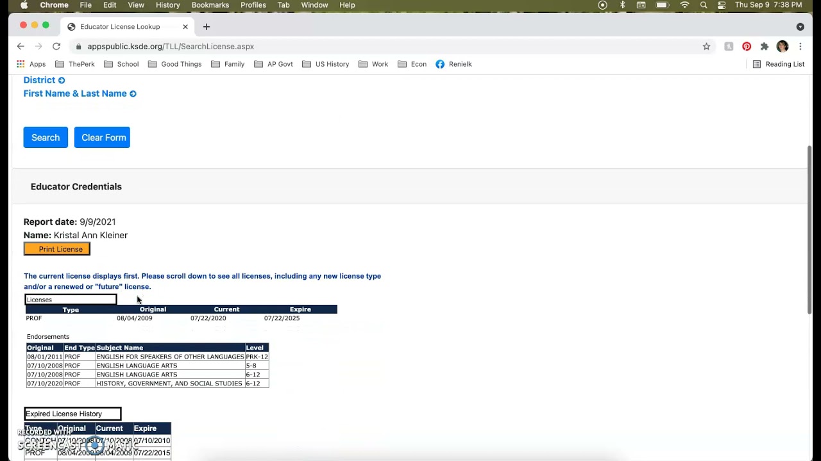Open macOS Control Center icon

[722, 5]
